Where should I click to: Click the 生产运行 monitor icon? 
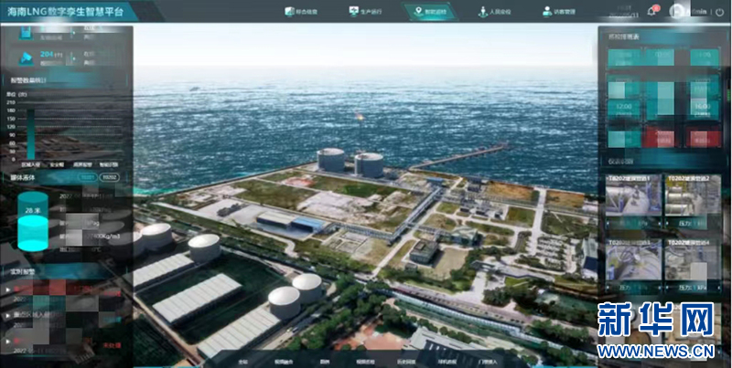(354, 11)
